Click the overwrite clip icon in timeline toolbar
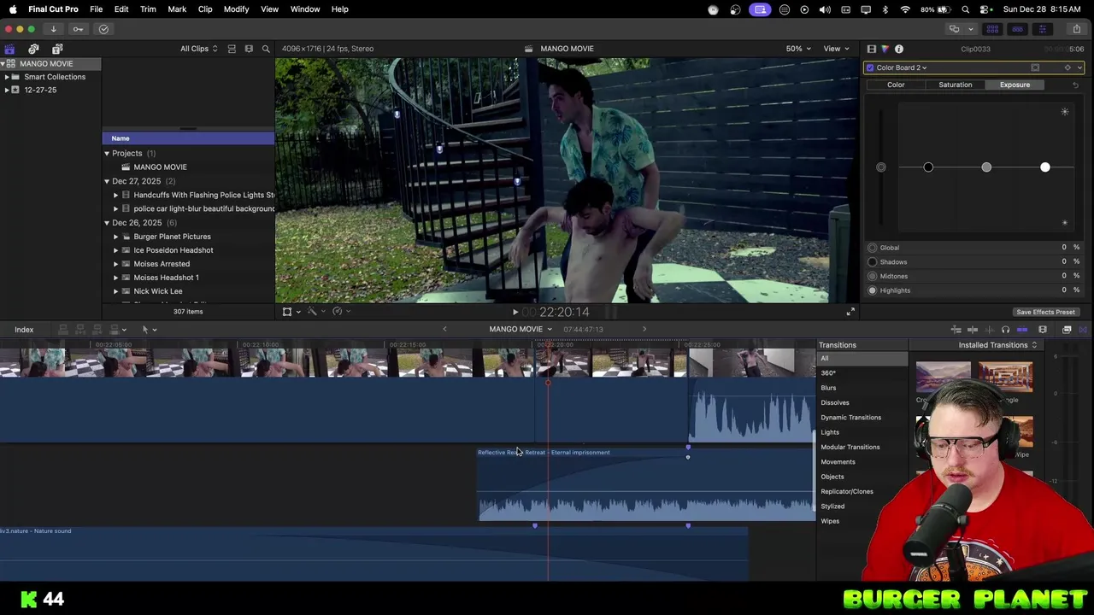This screenshot has height=615, width=1094. click(x=114, y=330)
